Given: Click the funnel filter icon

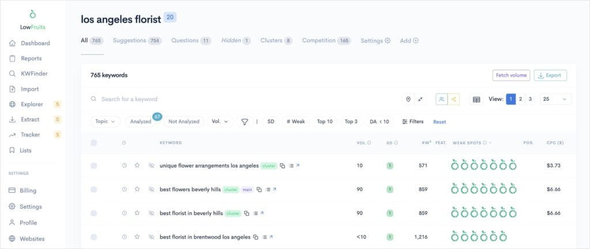Looking at the screenshot, I should tap(245, 122).
